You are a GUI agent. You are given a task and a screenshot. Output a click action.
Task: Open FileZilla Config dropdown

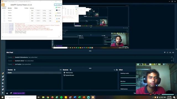point(44,16)
